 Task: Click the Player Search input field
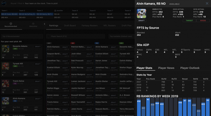[x=75, y=36]
